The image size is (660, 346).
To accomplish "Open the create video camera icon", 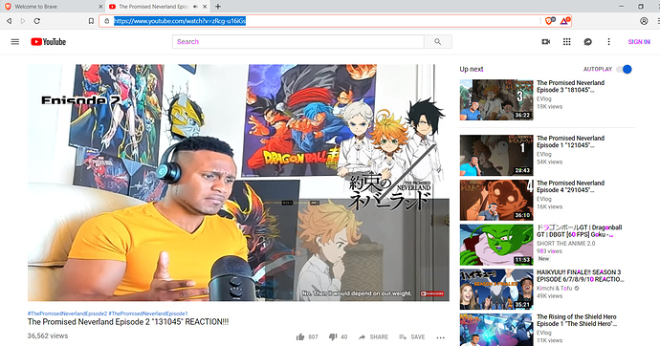I will [x=546, y=42].
